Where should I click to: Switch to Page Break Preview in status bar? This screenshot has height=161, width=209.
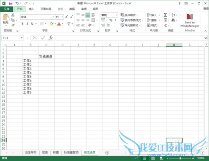(161, 158)
